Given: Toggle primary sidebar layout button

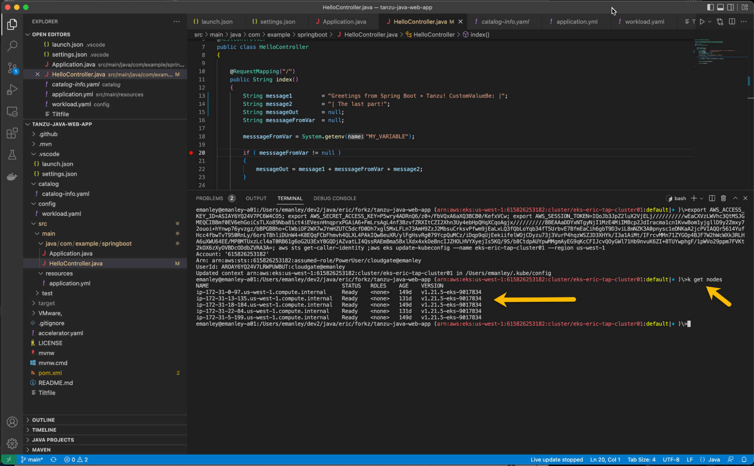Looking at the screenshot, I should coord(710,7).
